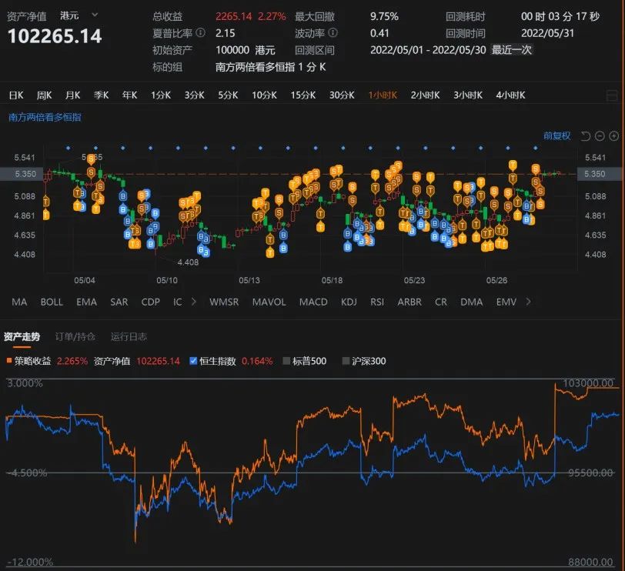The width and height of the screenshot is (625, 571).
Task: Open the 夏普比率 info tooltip icon
Action: point(199,34)
